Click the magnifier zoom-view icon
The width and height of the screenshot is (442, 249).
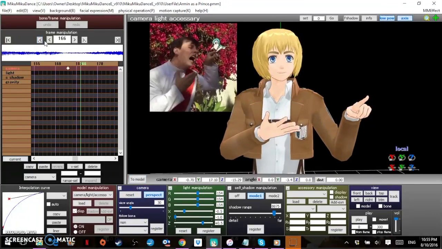coord(427,18)
